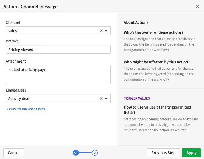
Task: Select step 2 circle indicator
Action: click(x=94, y=153)
